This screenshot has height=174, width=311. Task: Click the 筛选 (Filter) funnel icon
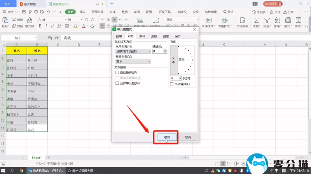[267, 20]
